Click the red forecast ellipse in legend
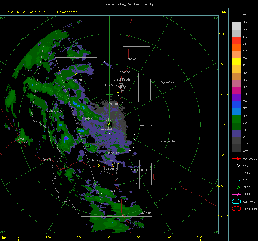The image size is (258, 241). [x=236, y=209]
